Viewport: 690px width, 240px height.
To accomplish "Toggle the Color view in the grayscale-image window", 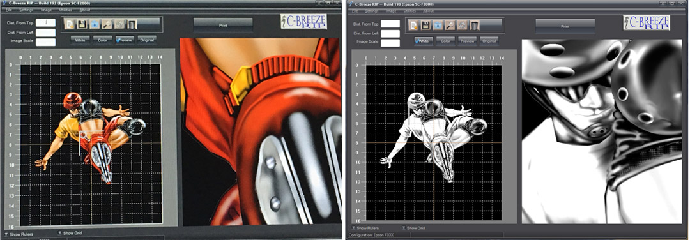I will pos(445,41).
